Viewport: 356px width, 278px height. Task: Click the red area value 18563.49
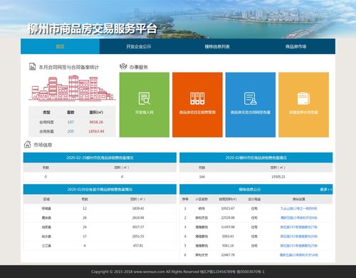click(x=96, y=131)
